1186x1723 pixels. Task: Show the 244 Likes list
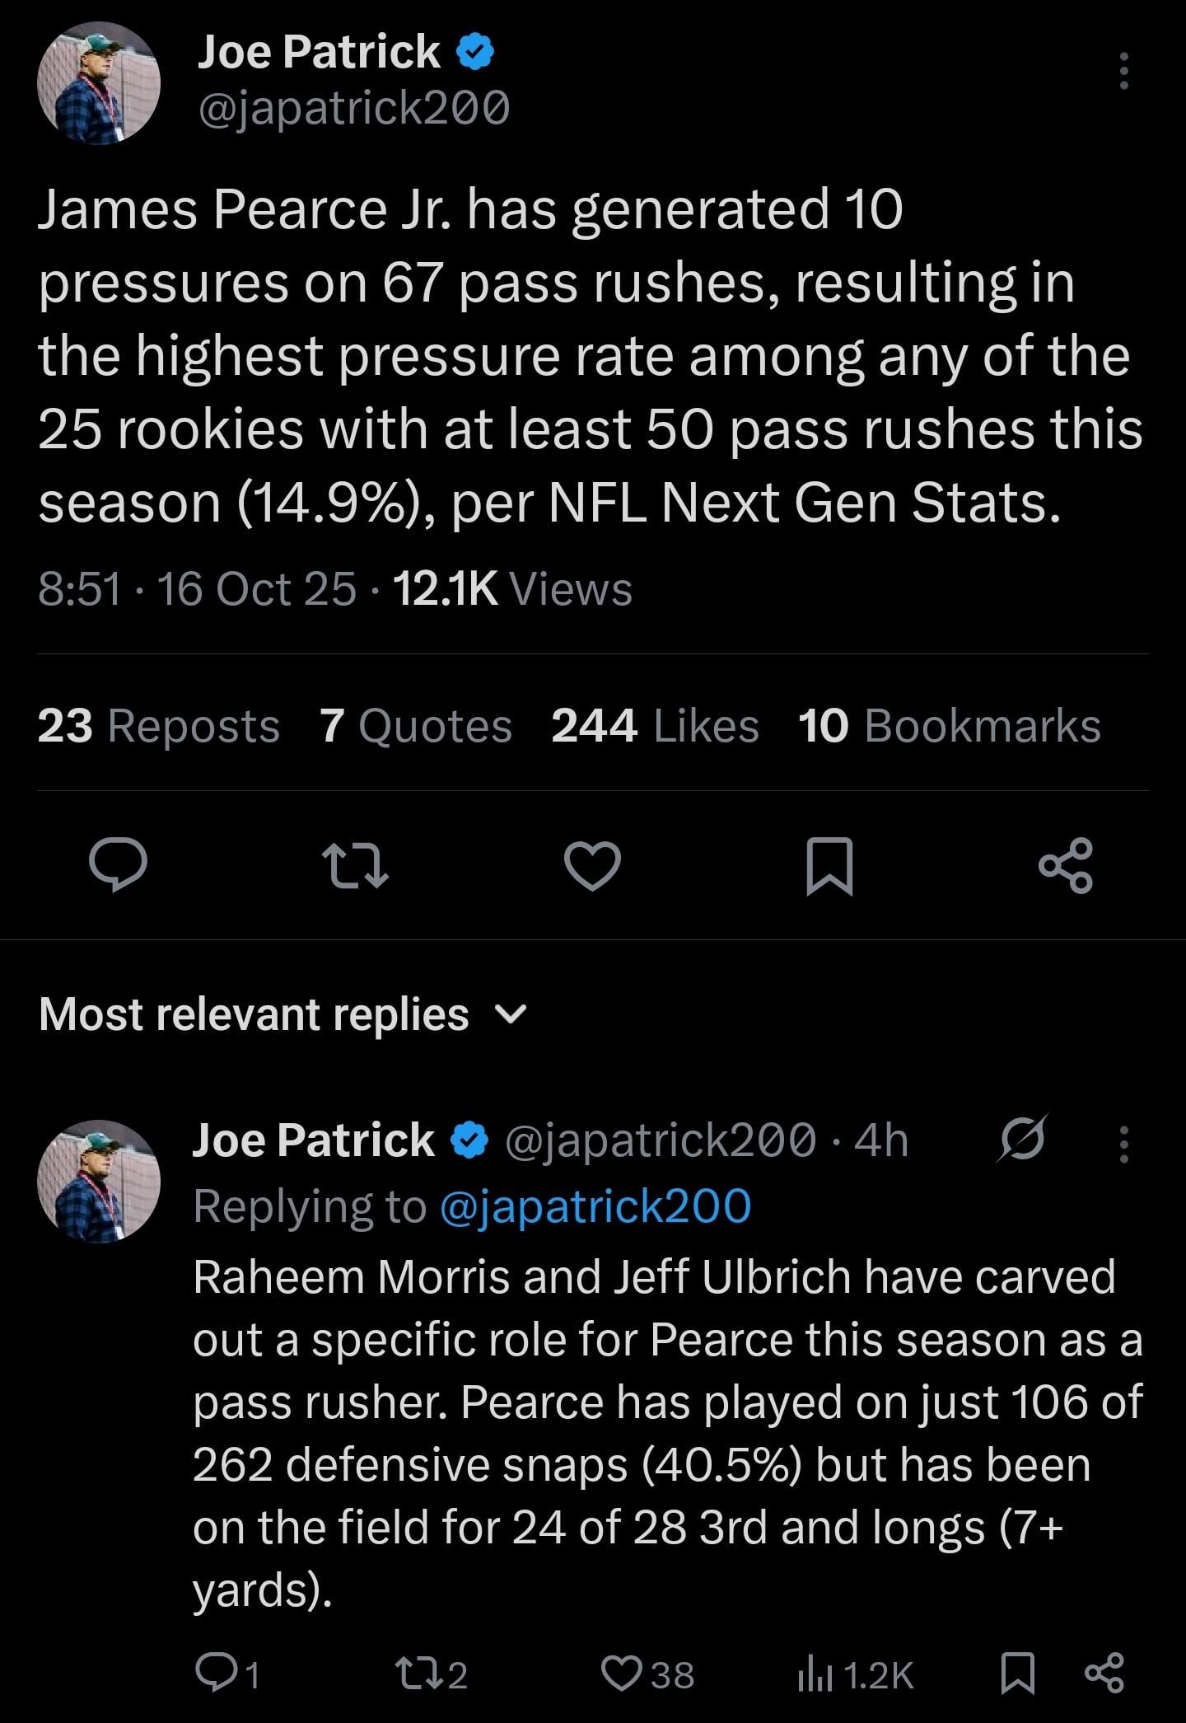(x=655, y=726)
